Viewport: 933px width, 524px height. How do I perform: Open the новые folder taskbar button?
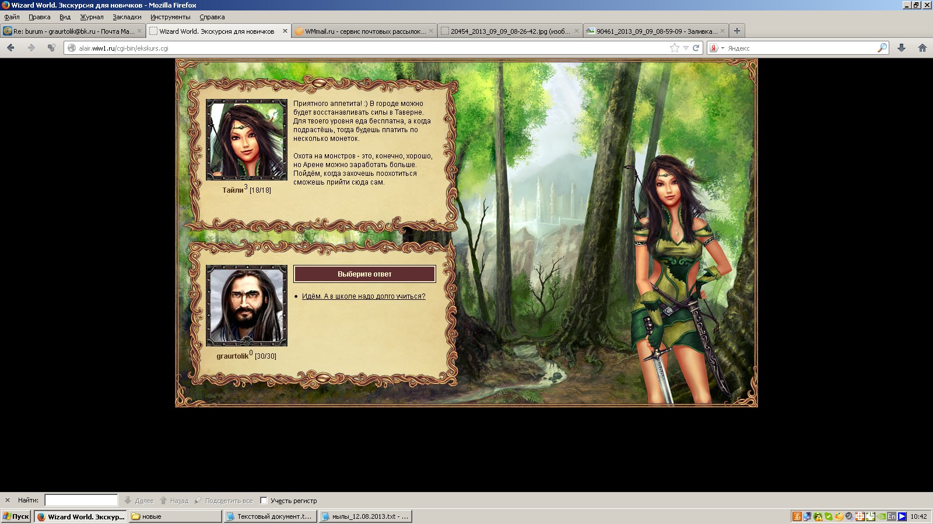[x=175, y=516]
